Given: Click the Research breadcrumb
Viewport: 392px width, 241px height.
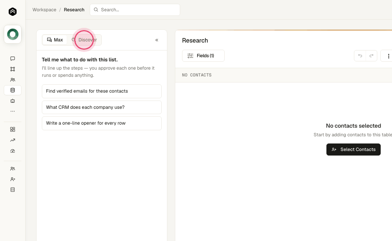Looking at the screenshot, I should pos(74,10).
